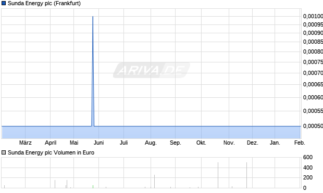Click the tall volume bar before Dez.

tap(246, 175)
